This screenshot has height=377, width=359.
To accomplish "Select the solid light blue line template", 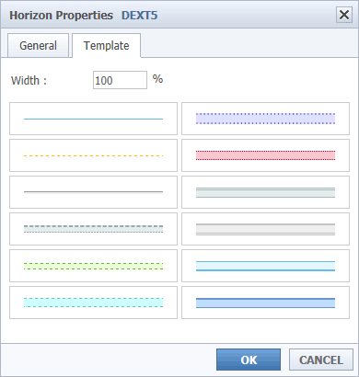I will 93,119.
